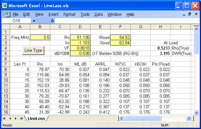Jump to first sheet tab arrow
Screen dimensions: 201x129
coord(5,118)
